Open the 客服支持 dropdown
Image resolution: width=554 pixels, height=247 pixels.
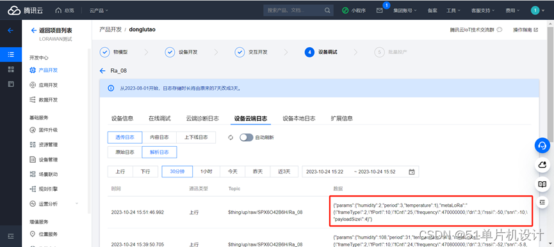point(483,11)
